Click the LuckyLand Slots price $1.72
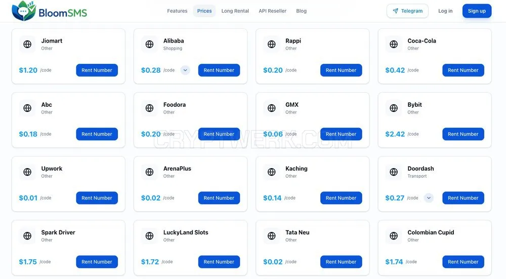Image resolution: width=506 pixels, height=279 pixels. click(x=150, y=262)
